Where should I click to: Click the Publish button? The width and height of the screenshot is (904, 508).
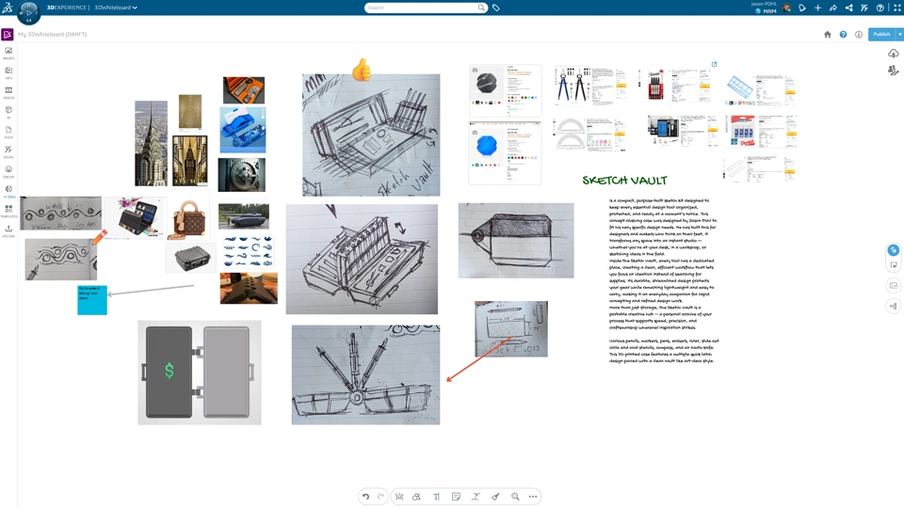point(881,35)
